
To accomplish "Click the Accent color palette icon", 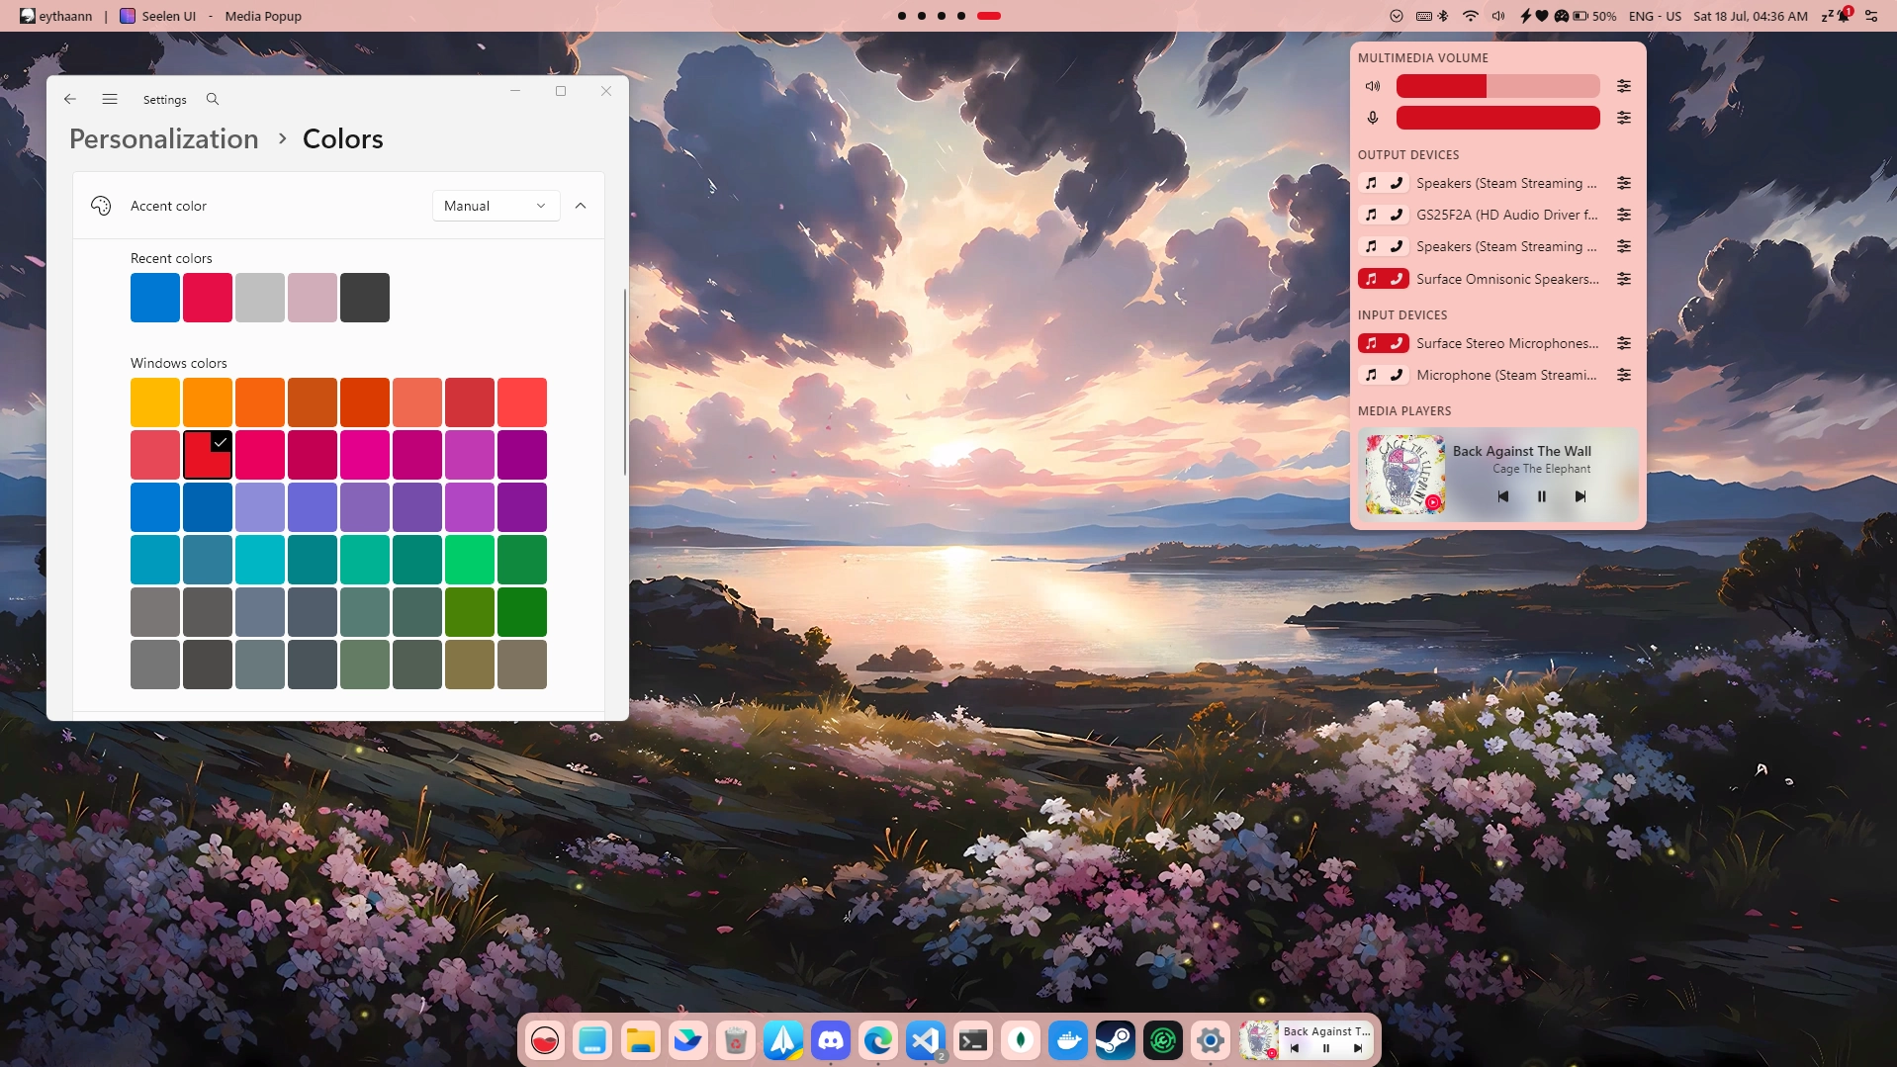I will click(101, 206).
